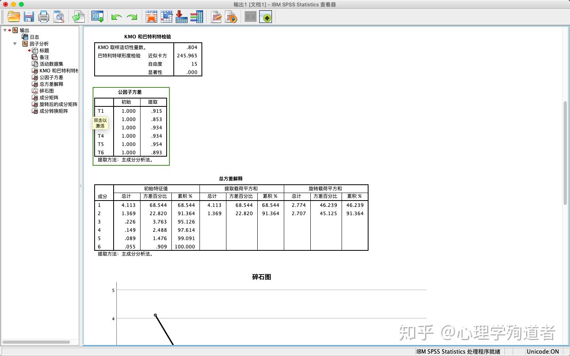Click the recall recent dialogs icon
This screenshot has height=356, width=570.
(x=97, y=17)
